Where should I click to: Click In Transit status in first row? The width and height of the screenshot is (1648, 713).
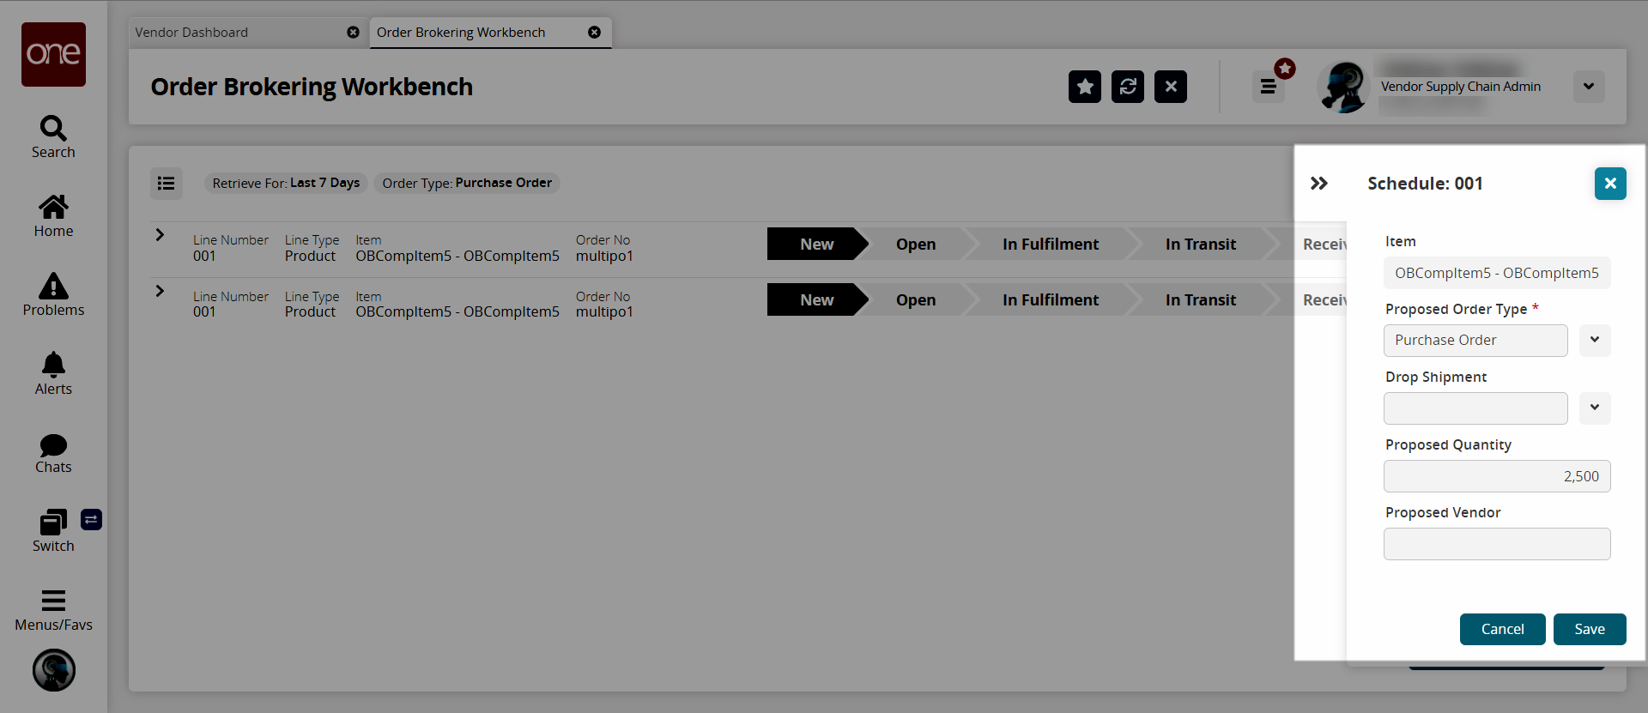click(x=1201, y=245)
